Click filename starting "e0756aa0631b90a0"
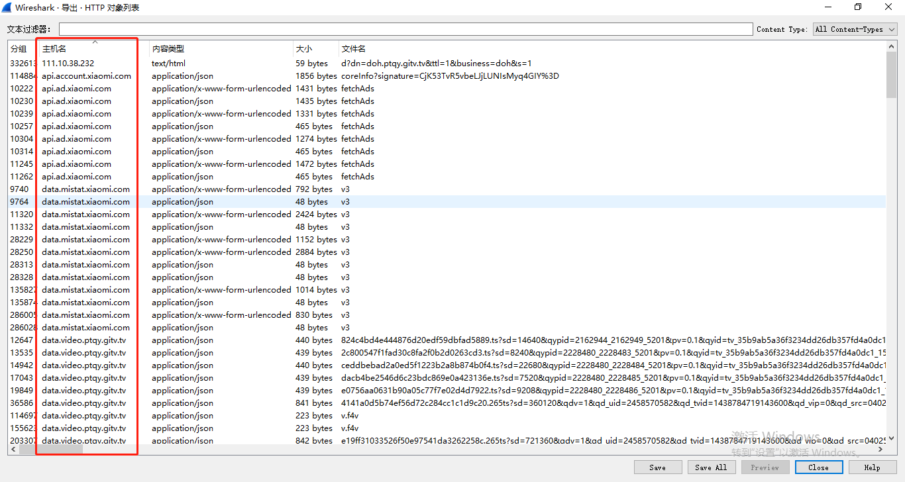Viewport: 905px width, 482px height. [x=613, y=391]
